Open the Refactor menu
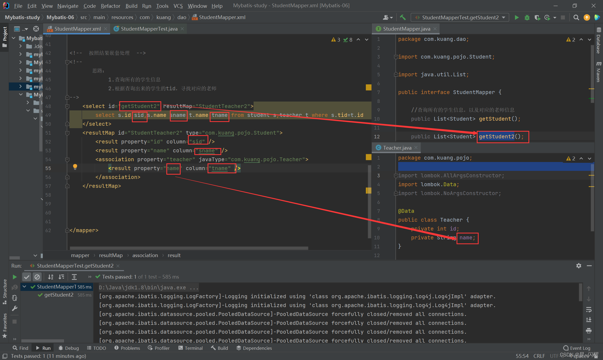 pos(110,6)
